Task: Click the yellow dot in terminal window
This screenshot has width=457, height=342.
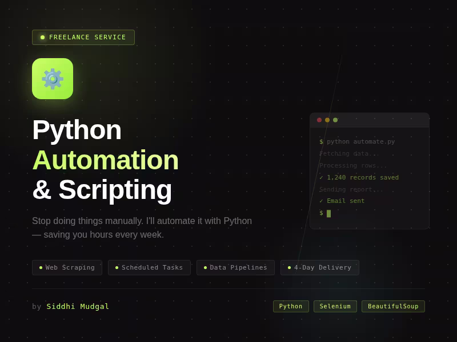Action: coord(327,120)
